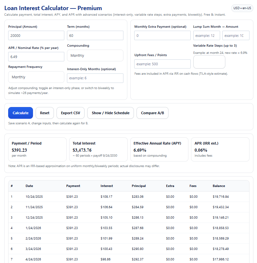Focus the Upfront Fees / Points field
This screenshot has height=263, width=257.
pos(162,64)
